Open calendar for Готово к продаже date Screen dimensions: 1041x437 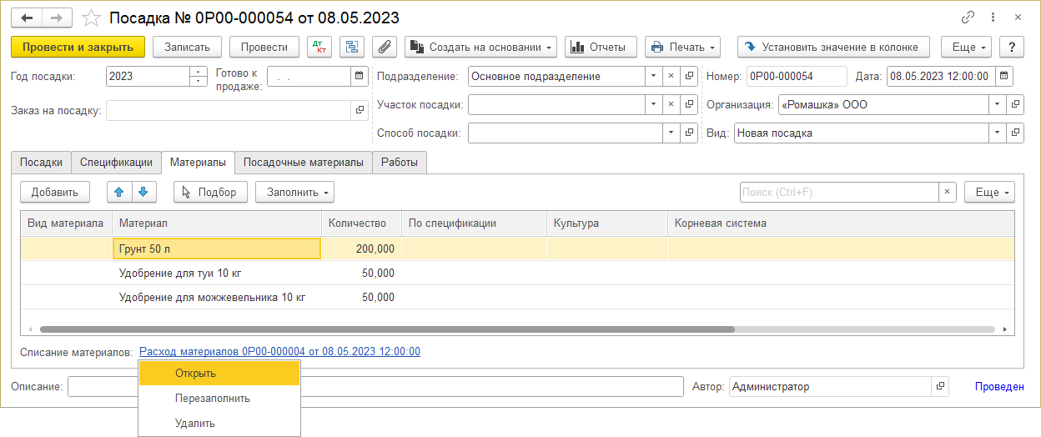pos(359,76)
